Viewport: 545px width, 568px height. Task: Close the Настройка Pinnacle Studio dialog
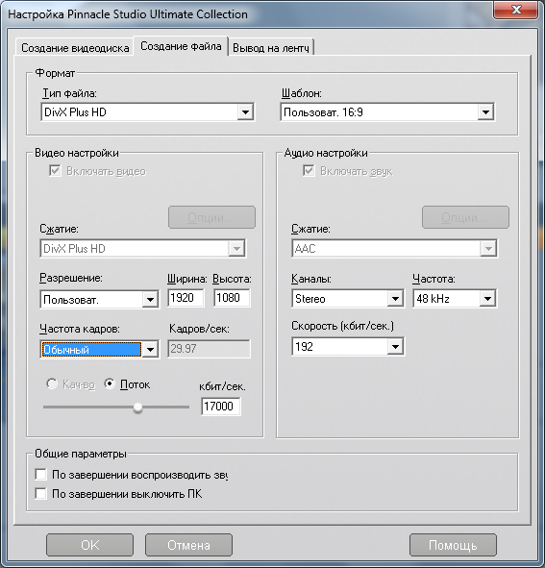(515, 10)
